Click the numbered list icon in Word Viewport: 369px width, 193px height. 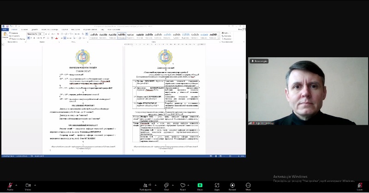click(x=66, y=34)
